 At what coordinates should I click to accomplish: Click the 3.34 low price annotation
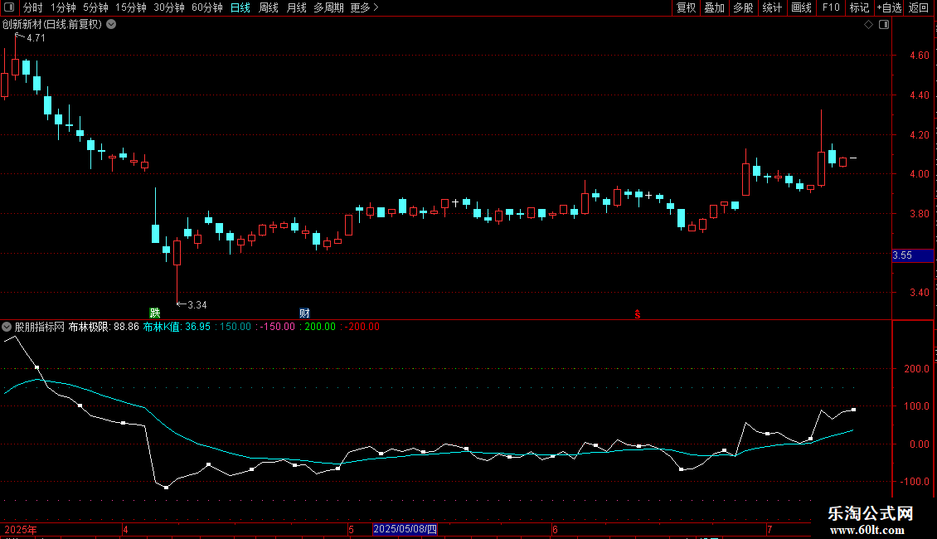(197, 305)
